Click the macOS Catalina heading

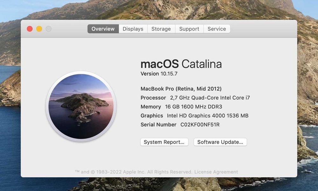(x=181, y=64)
